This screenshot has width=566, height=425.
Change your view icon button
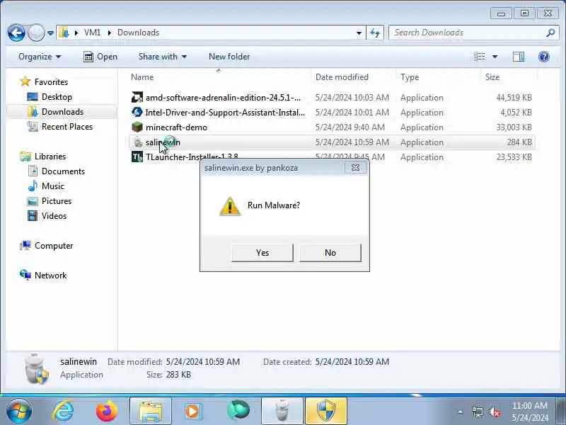(x=480, y=57)
